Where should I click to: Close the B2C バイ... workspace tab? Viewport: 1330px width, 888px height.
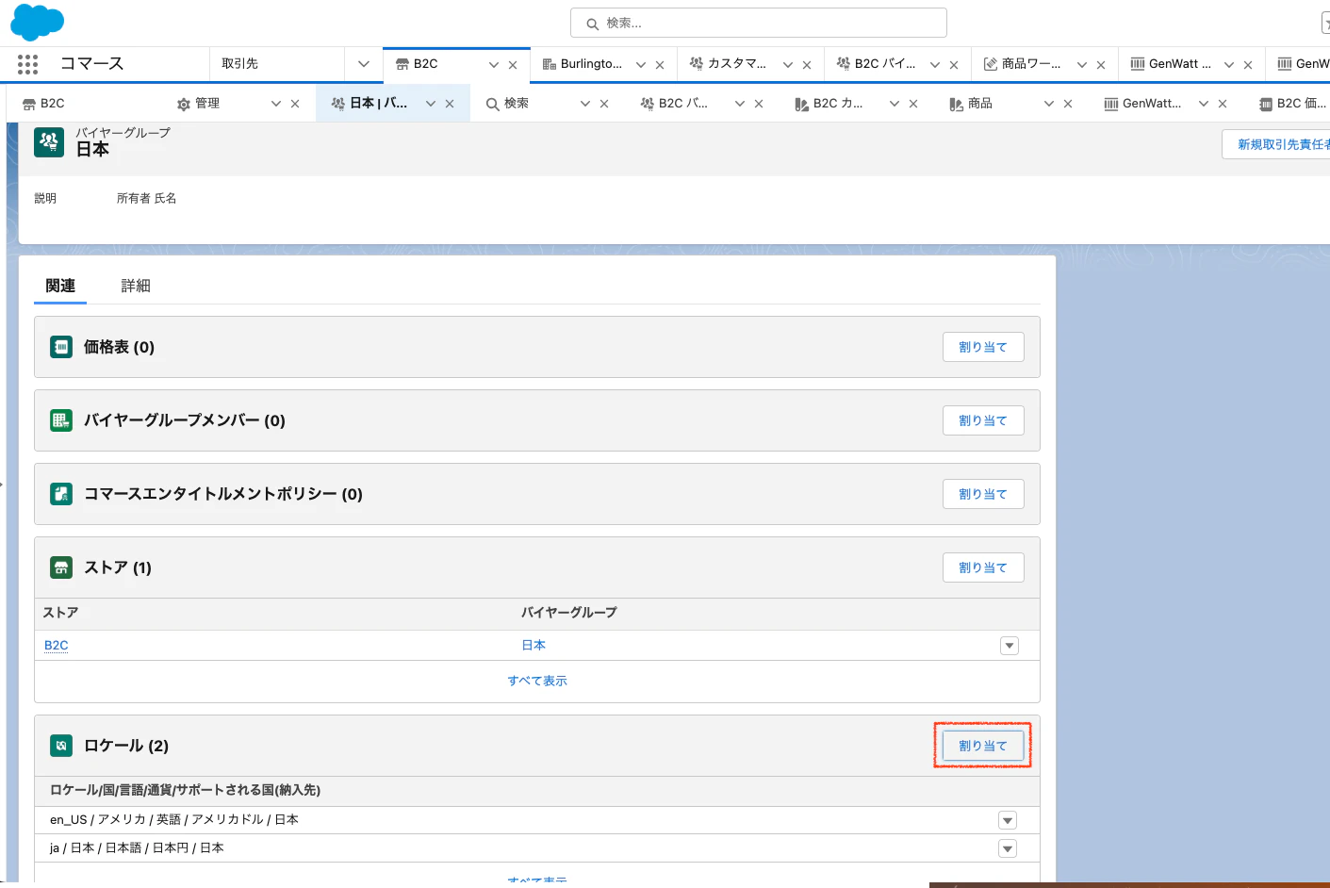coord(954,65)
